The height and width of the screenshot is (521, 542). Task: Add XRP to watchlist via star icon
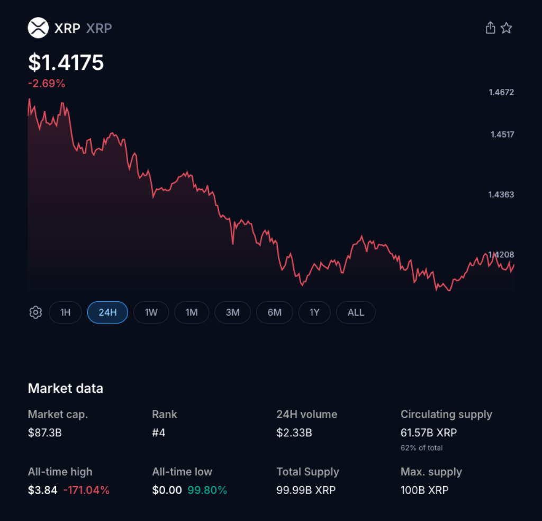[x=507, y=28]
